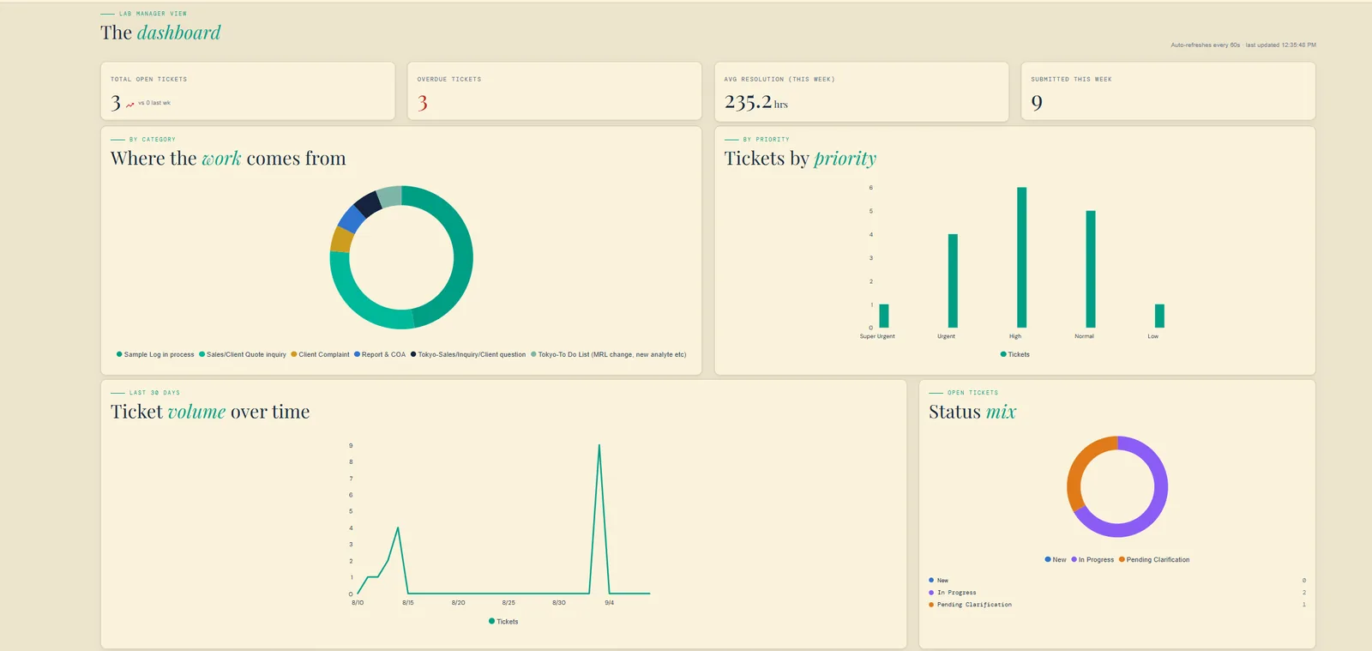Click the New row in the status list

(1117, 581)
